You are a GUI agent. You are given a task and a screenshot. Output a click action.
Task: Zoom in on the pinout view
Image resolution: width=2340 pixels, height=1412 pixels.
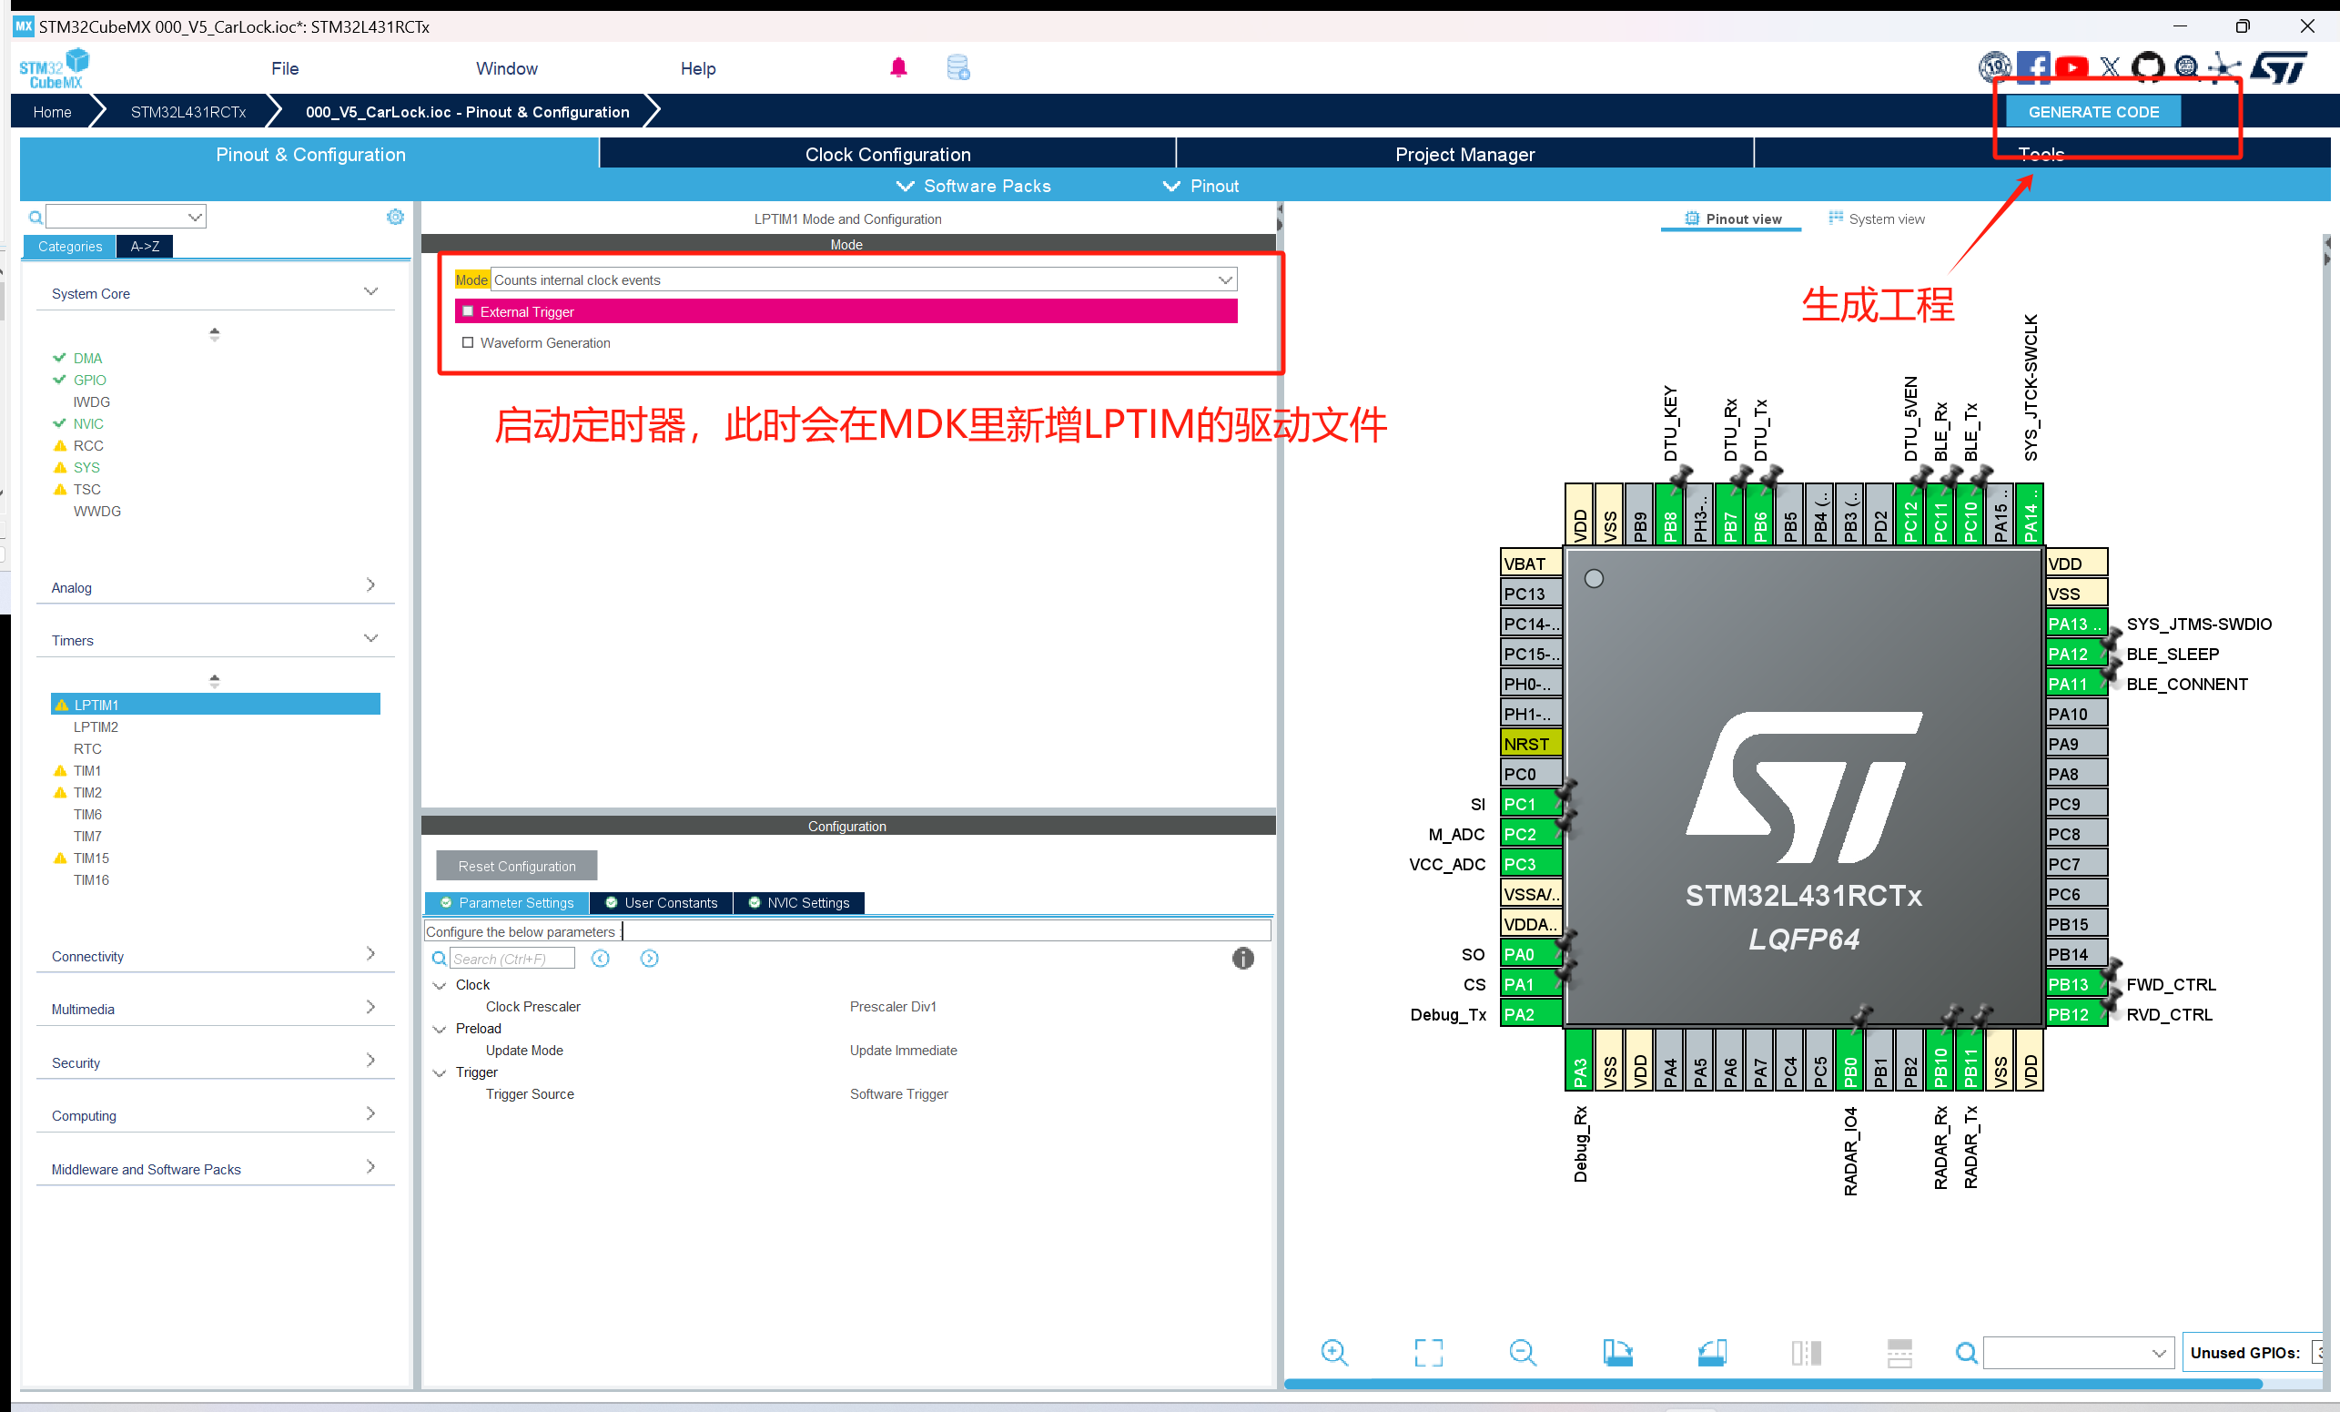pyautogui.click(x=1334, y=1352)
